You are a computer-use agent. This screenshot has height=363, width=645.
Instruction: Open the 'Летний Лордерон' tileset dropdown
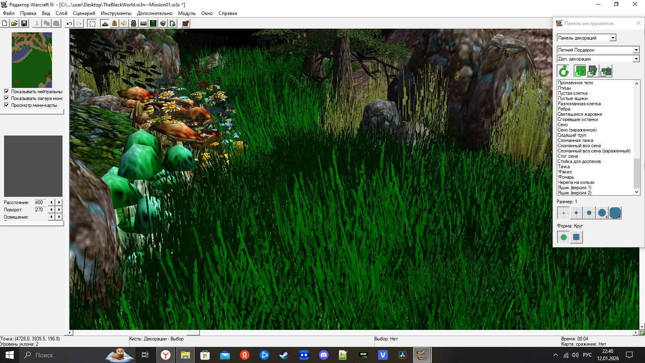tap(598, 50)
